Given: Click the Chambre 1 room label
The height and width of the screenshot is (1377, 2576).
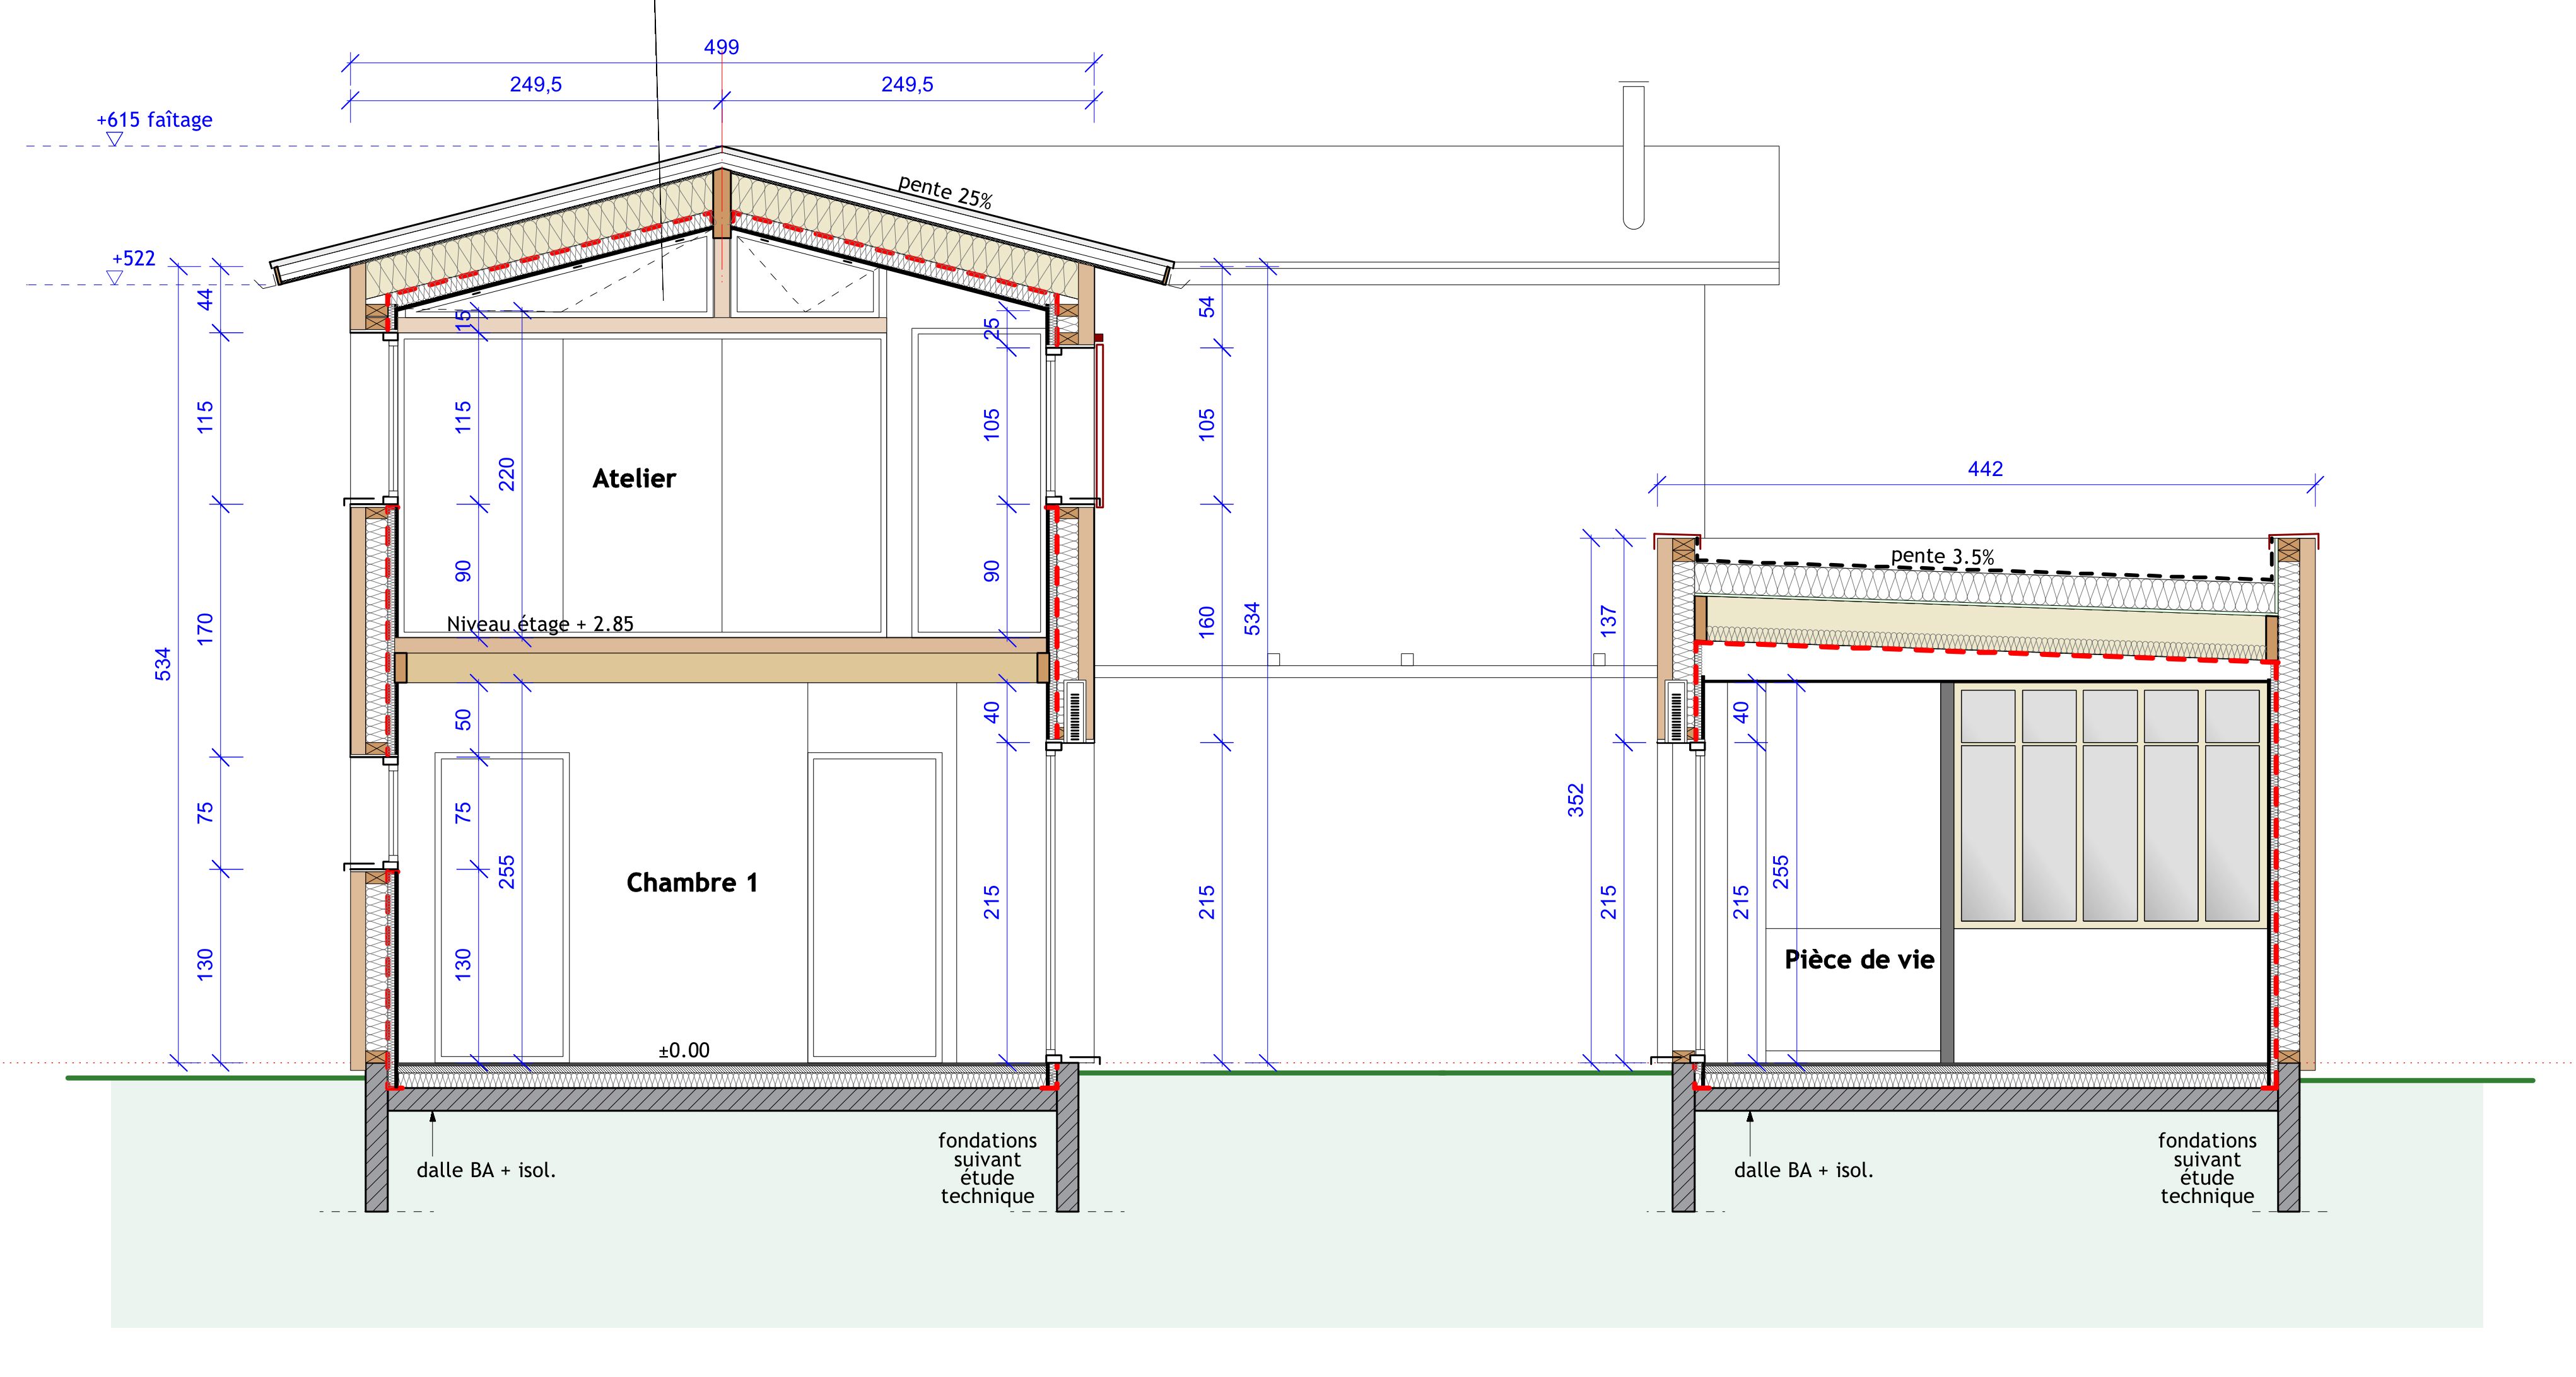Looking at the screenshot, I should click(691, 882).
